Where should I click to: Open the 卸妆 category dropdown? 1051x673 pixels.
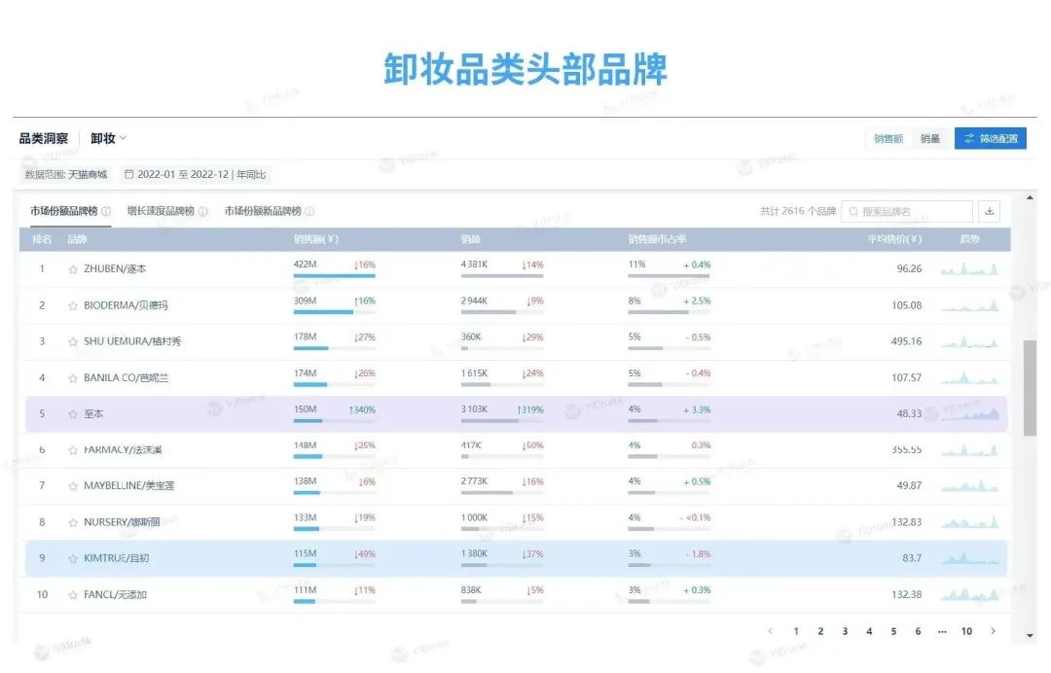point(108,139)
